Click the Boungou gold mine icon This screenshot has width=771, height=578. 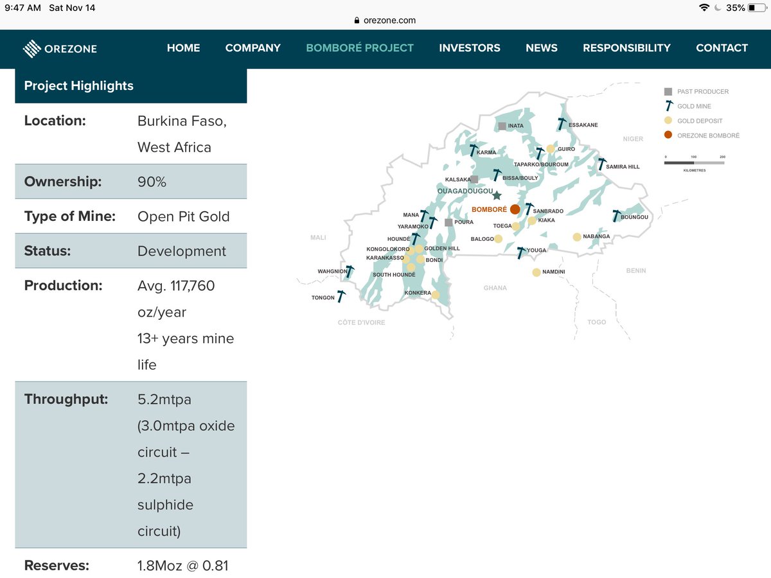[x=617, y=216]
